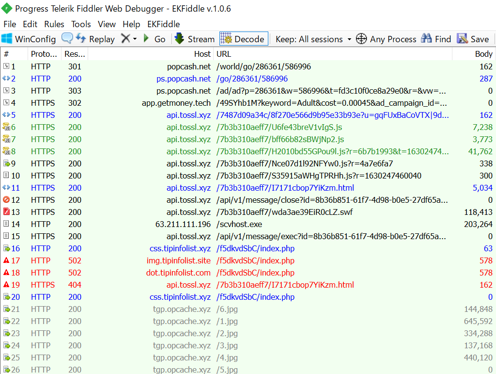Click the 203,264 body size value
This screenshot has width=496, height=374.
pos(478,224)
